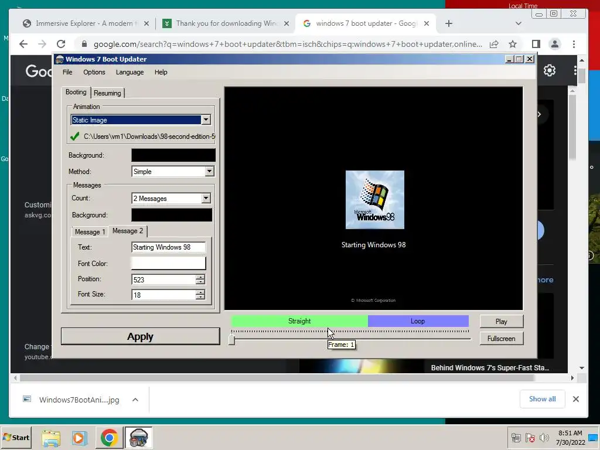600x450 pixels.
Task: Open the Google settings gear icon
Action: [x=550, y=70]
